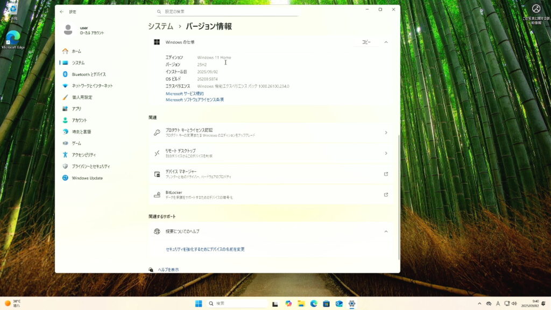551x310 pixels.
Task: Open Microsoft Edge desktop shortcut
Action: click(13, 39)
